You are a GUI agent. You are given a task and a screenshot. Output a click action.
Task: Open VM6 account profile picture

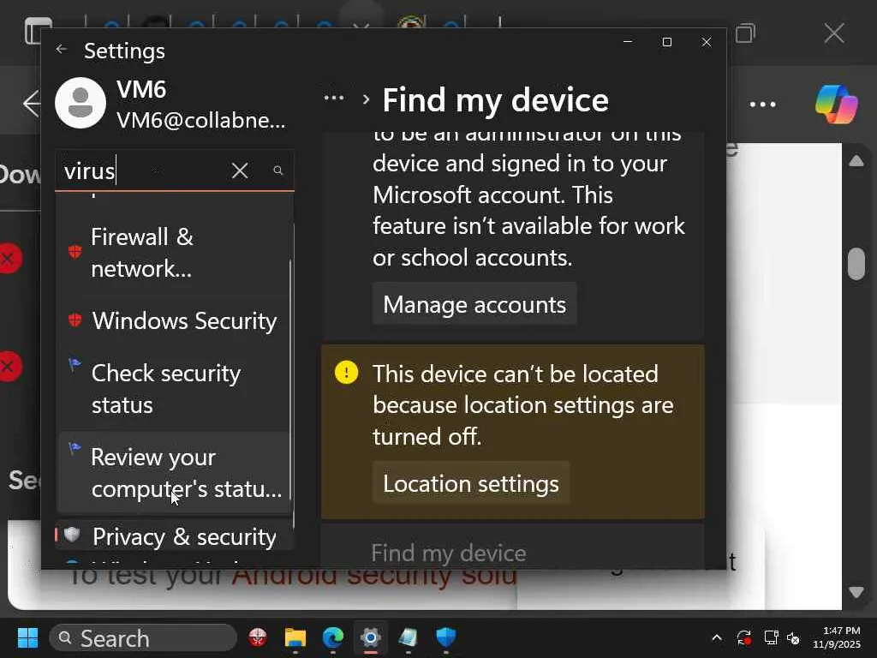pos(81,103)
